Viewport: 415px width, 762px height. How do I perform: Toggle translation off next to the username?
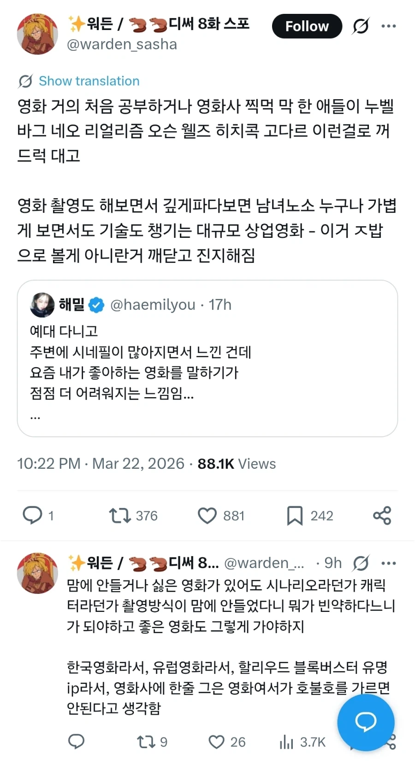360,26
